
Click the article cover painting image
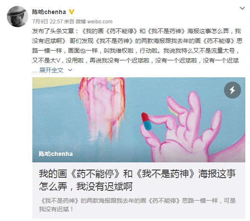(x=139, y=120)
